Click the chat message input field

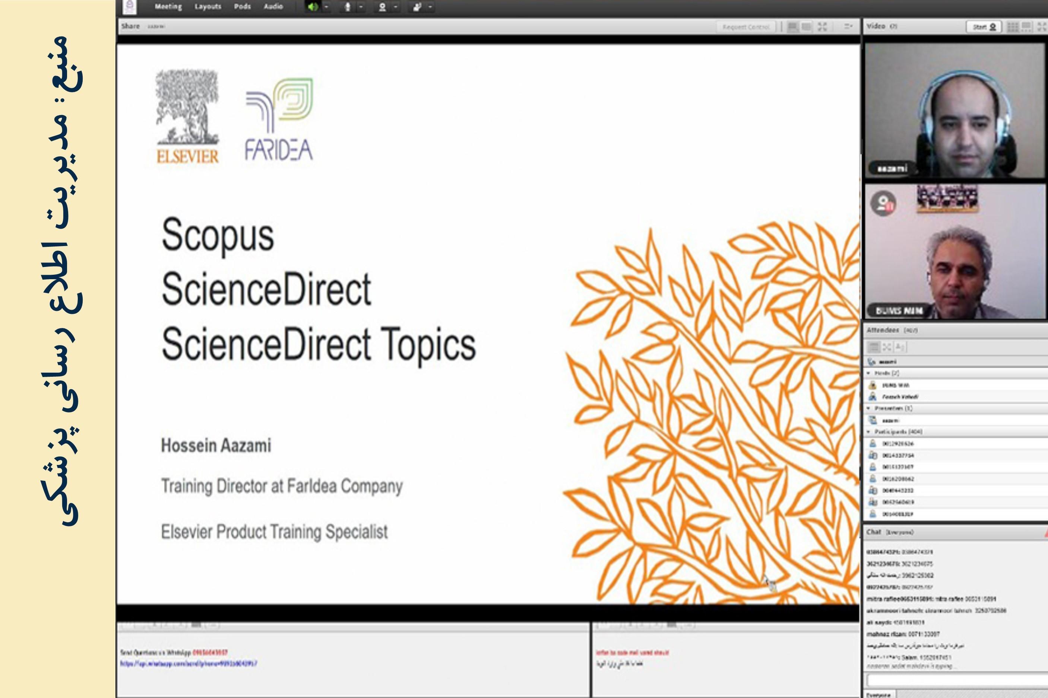coord(957,680)
